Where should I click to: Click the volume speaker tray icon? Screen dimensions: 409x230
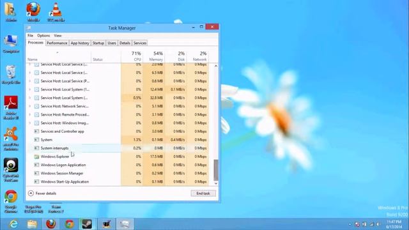tap(378, 224)
